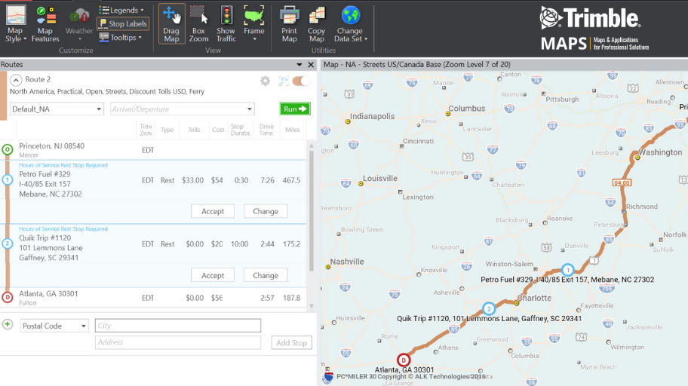
Task: Select stop 1 icon in route list
Action: click(x=8, y=180)
